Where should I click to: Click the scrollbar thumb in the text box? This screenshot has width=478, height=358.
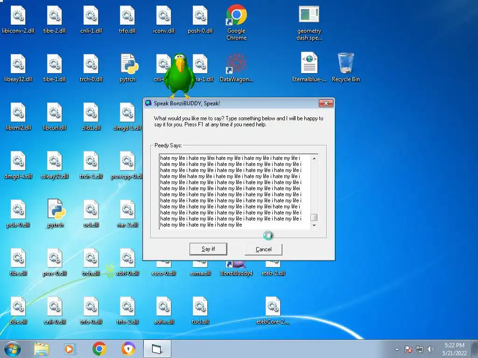314,217
